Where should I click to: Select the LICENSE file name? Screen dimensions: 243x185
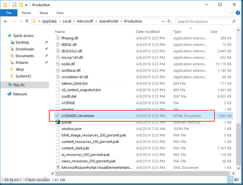pos(68,103)
